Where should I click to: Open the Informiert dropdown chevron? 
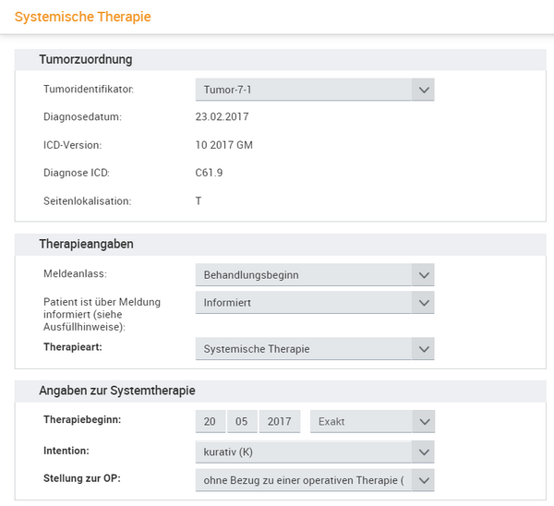pos(423,303)
